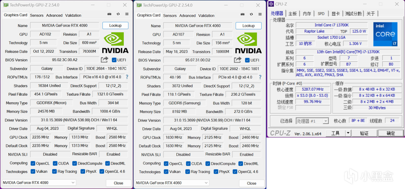Toggle CUDA checkbox in RTX 4090 window
405x189 pixels.
click(55, 163)
